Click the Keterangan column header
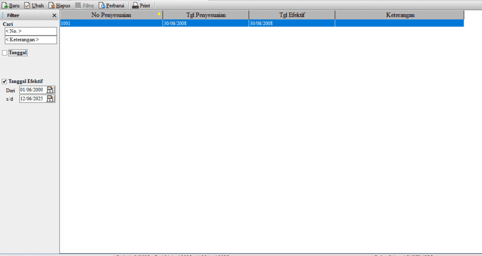Screen dimensions: 482x256 (x=399, y=15)
